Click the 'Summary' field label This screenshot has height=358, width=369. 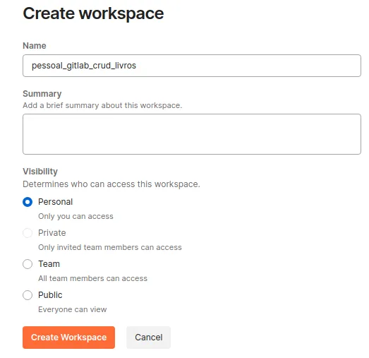(42, 94)
